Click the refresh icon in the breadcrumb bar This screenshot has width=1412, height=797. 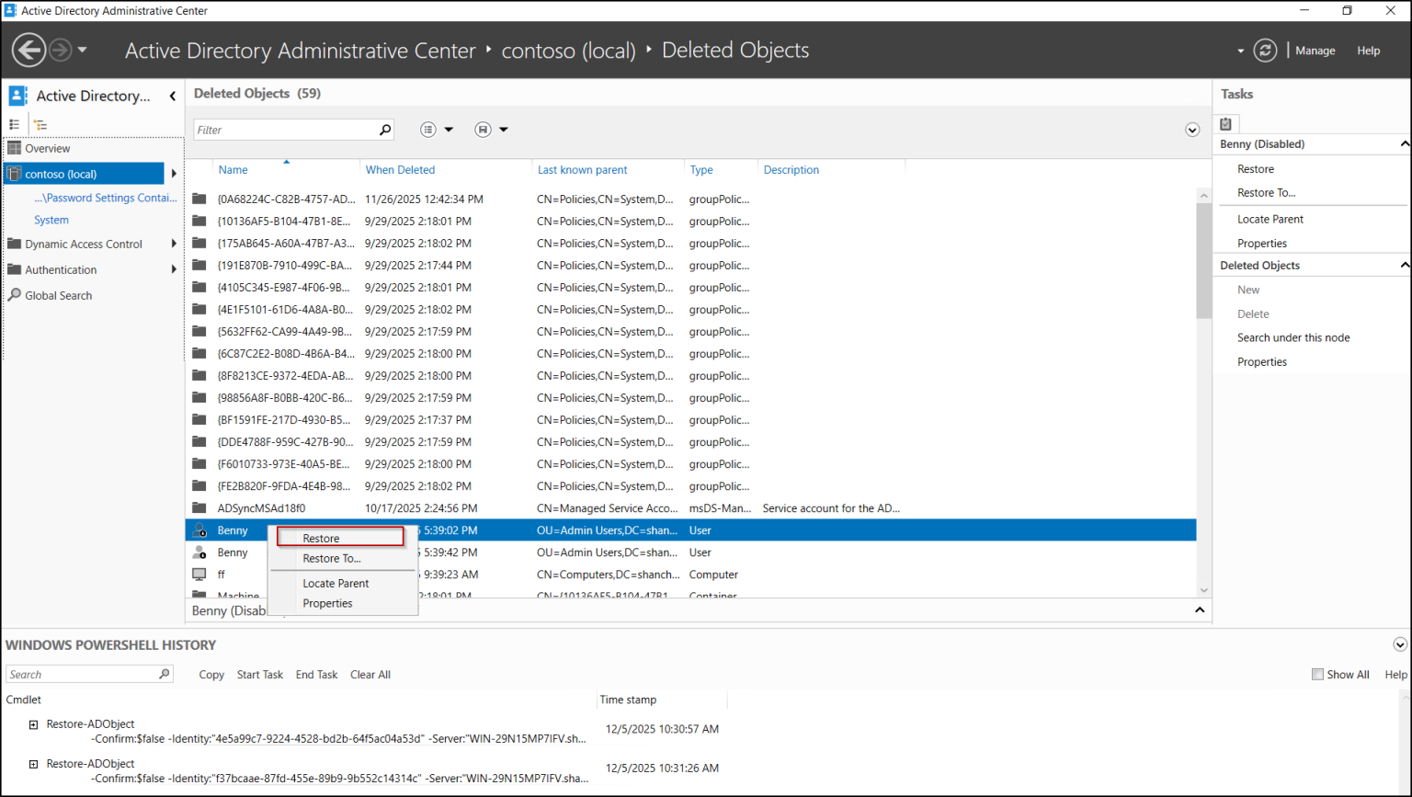click(x=1266, y=51)
